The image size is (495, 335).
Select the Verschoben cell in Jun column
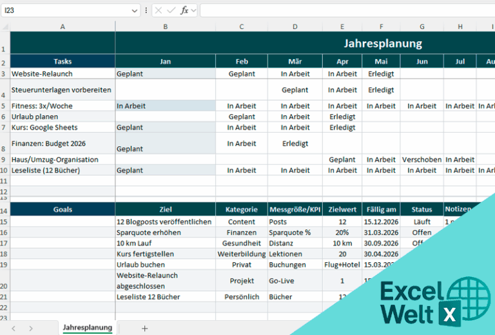coord(422,159)
